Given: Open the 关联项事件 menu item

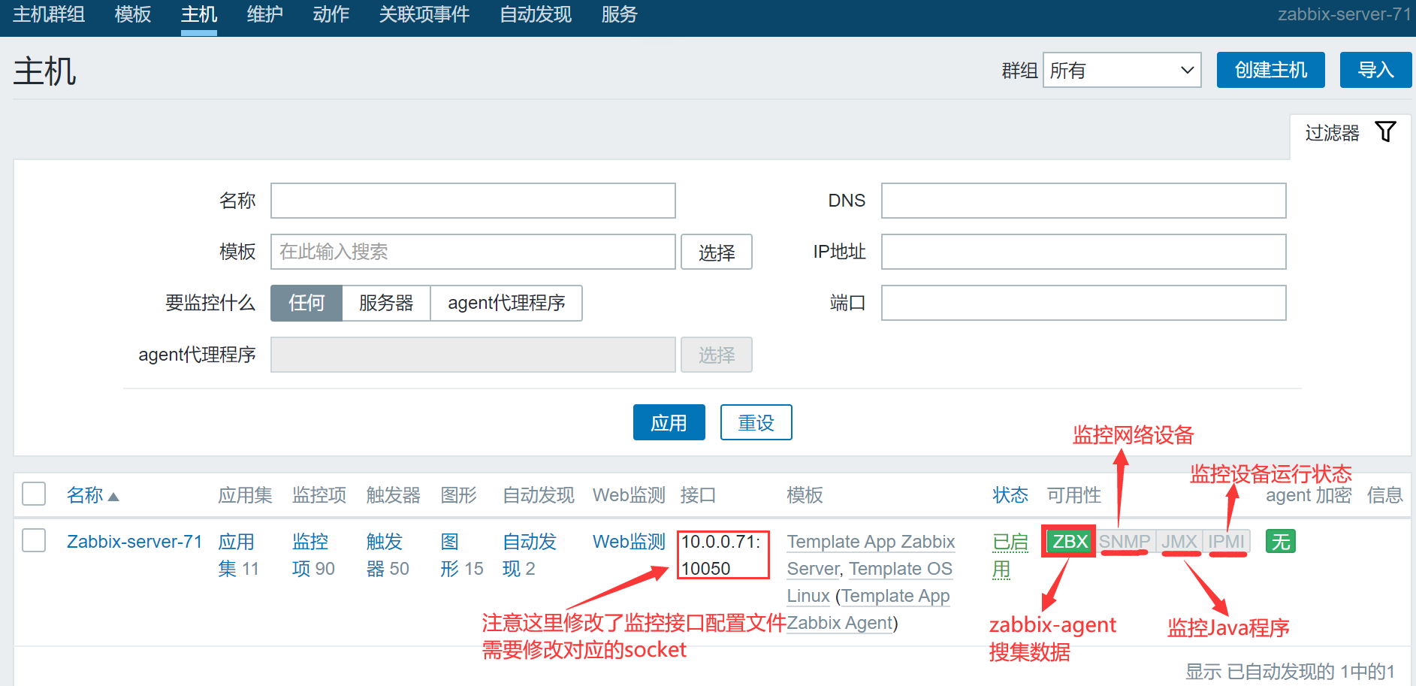Looking at the screenshot, I should point(424,14).
